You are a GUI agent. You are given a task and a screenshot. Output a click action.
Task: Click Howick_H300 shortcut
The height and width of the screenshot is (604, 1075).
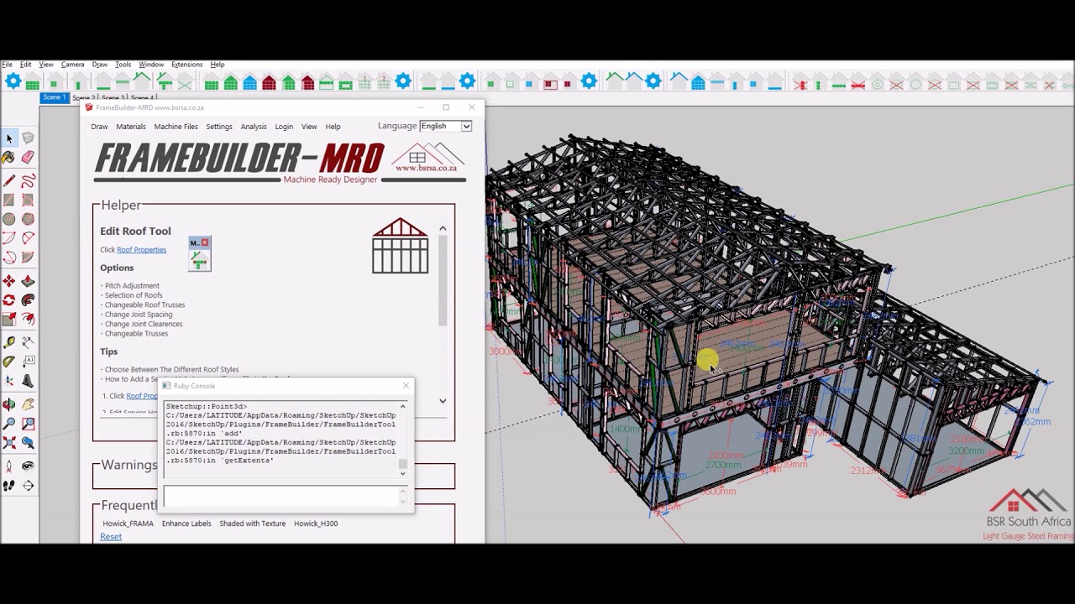[x=316, y=523]
